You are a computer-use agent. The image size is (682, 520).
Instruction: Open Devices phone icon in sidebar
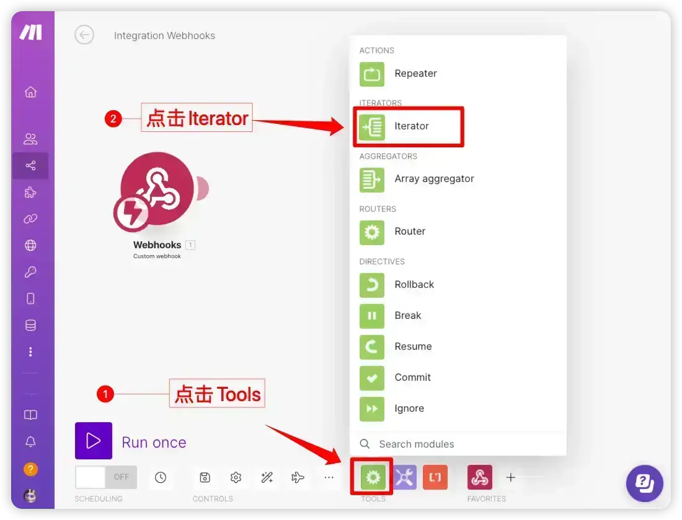(30, 298)
